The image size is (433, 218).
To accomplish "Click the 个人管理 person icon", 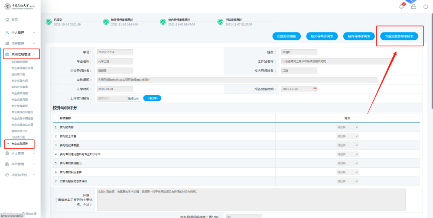I will [x=7, y=32].
